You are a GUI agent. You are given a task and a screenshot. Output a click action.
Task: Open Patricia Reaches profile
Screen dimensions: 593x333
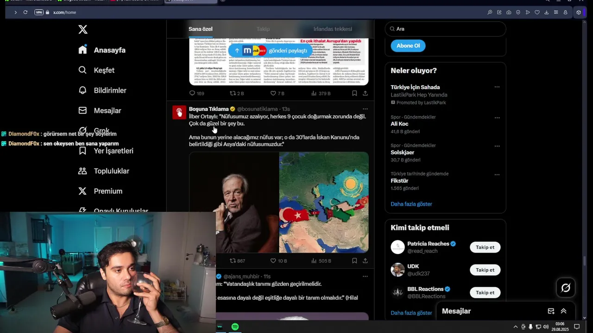(428, 244)
